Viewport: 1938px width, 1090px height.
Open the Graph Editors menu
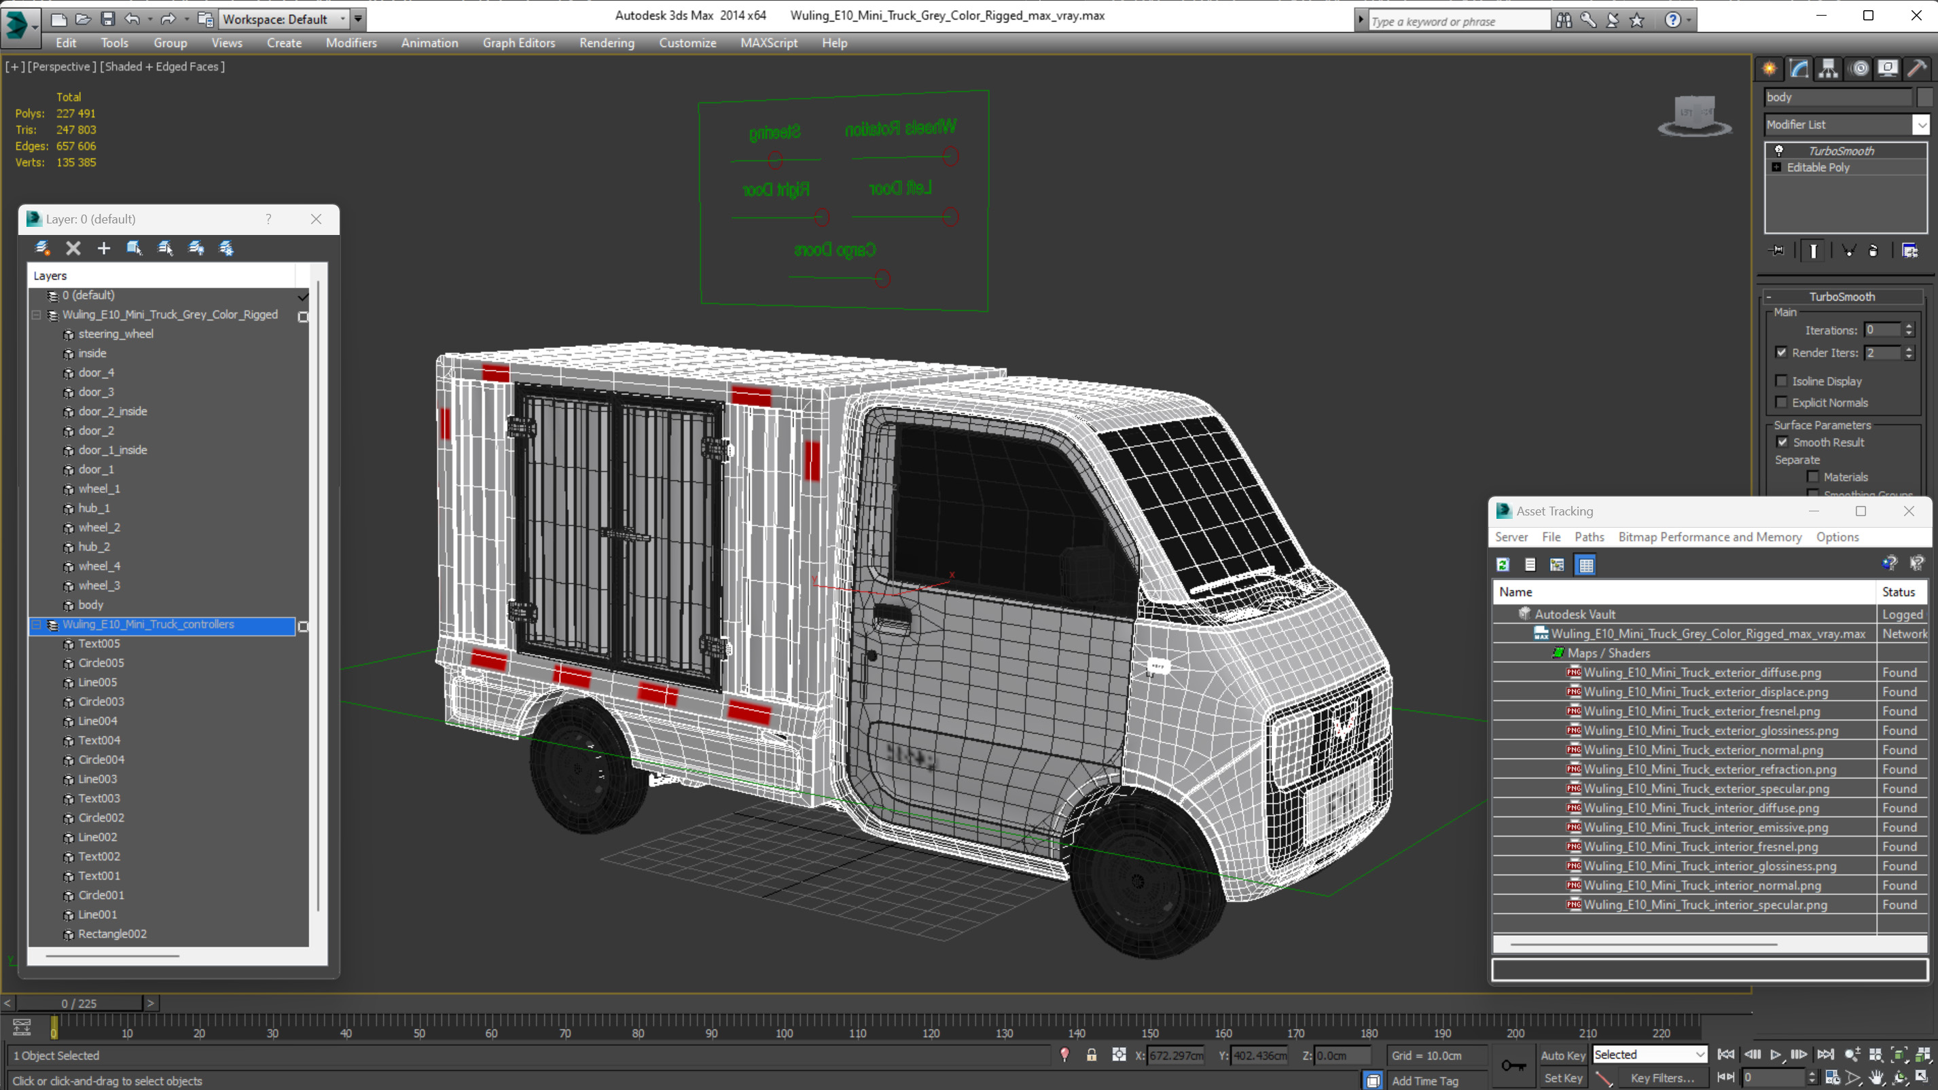click(x=518, y=43)
